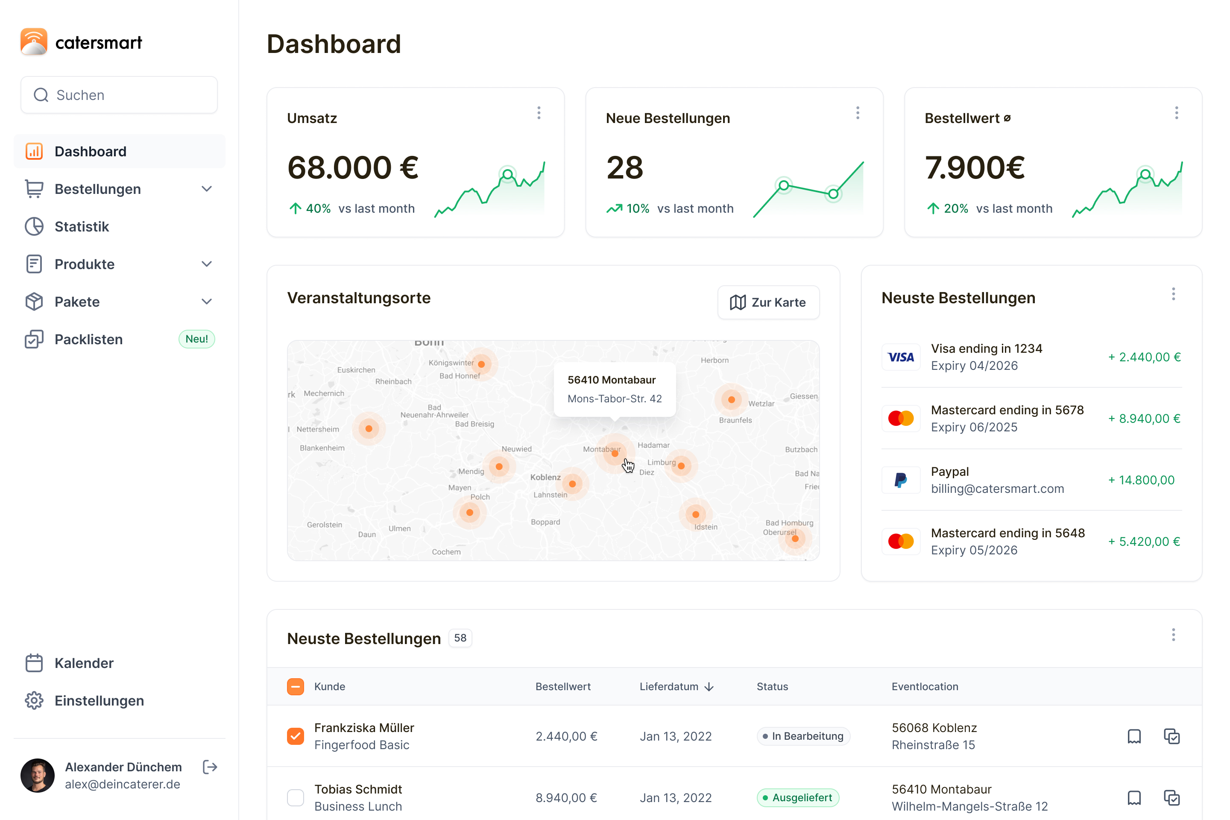Click the logout icon beside Alexander Dünchem
Viewport: 1230px width, 820px height.
click(x=210, y=767)
